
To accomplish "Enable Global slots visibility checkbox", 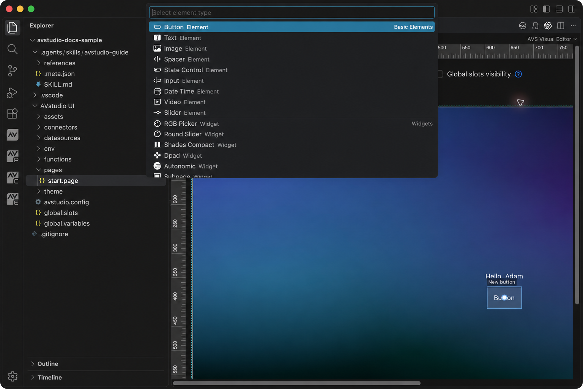I will coord(440,74).
